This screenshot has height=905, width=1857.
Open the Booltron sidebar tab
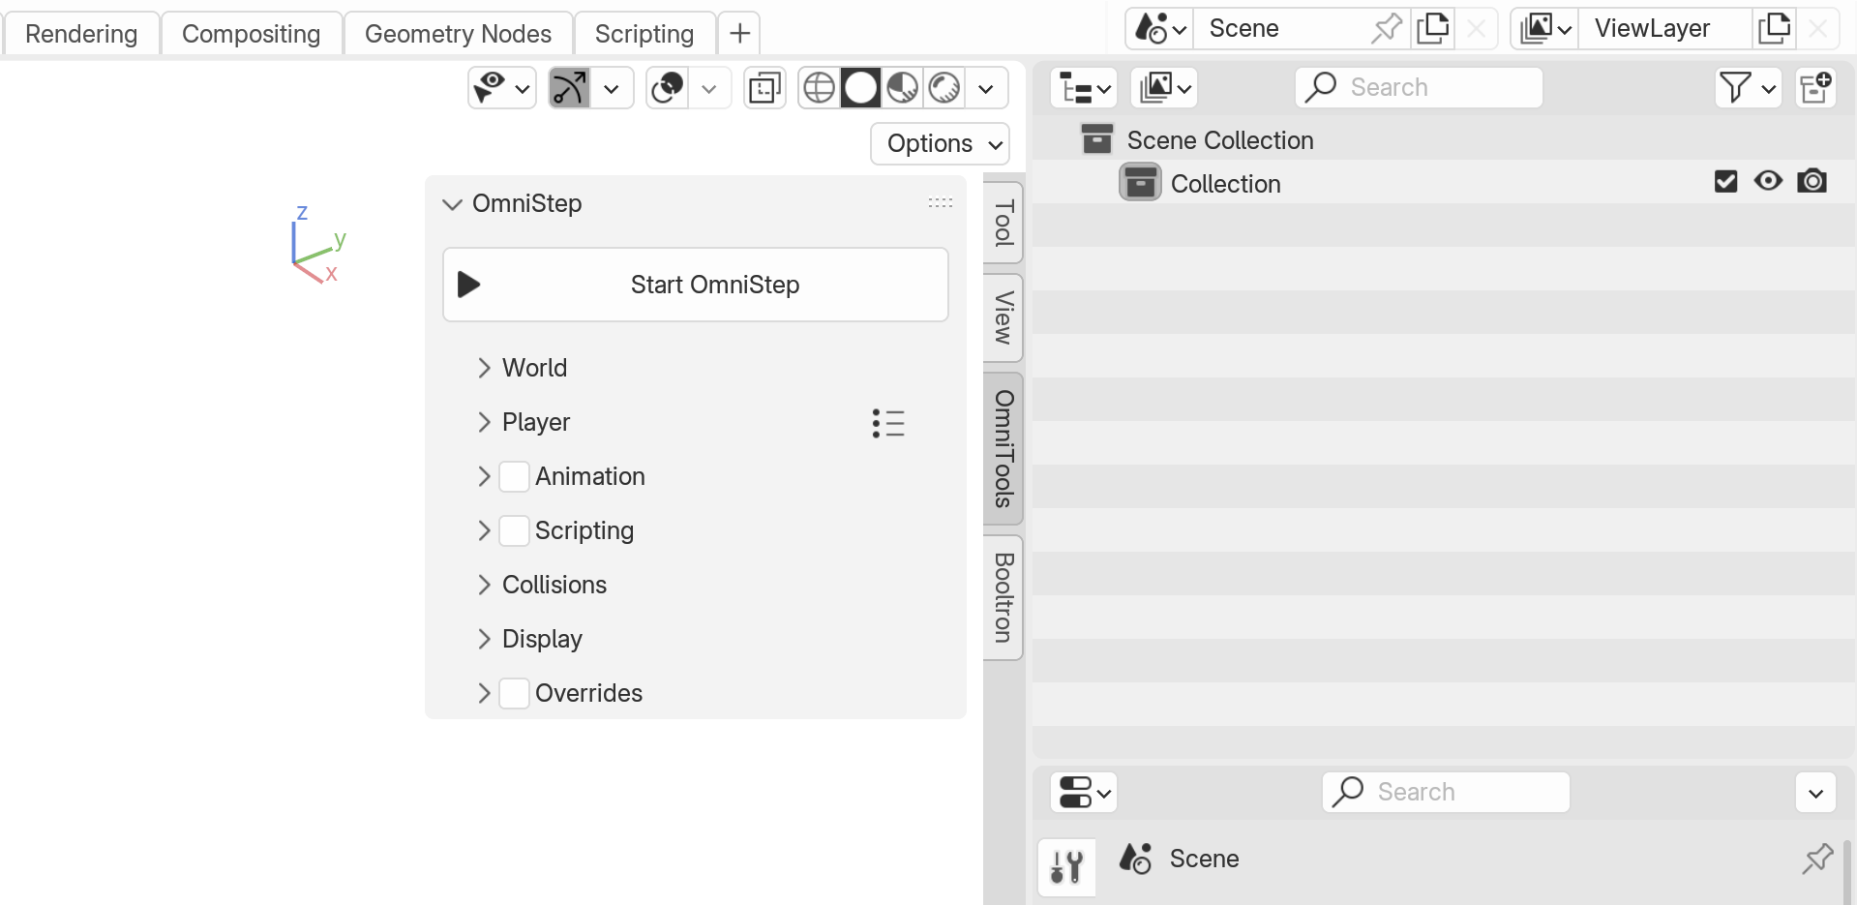pyautogui.click(x=1003, y=597)
